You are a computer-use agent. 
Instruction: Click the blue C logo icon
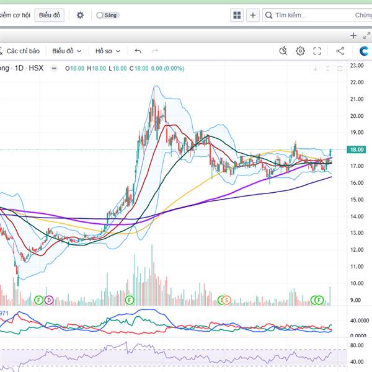coord(364,51)
